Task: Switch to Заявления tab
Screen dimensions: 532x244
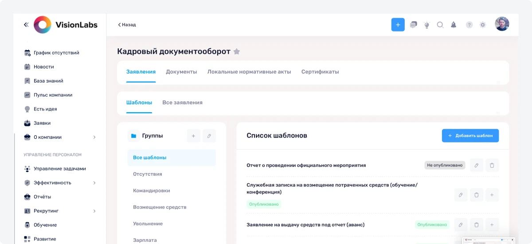Action: tap(141, 72)
